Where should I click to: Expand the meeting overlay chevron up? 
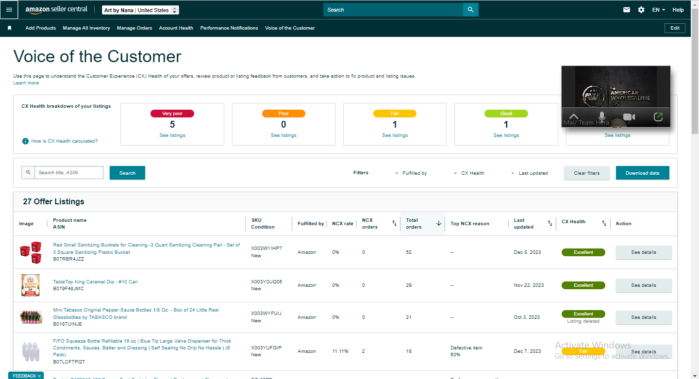[x=574, y=117]
